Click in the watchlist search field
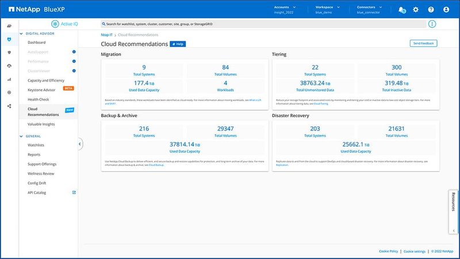Image resolution: width=460 pixels, height=259 pixels. tap(263, 24)
